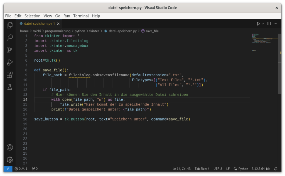Click the save_file symbol breadcrumb
This screenshot has width=285, height=176.
pos(150,31)
